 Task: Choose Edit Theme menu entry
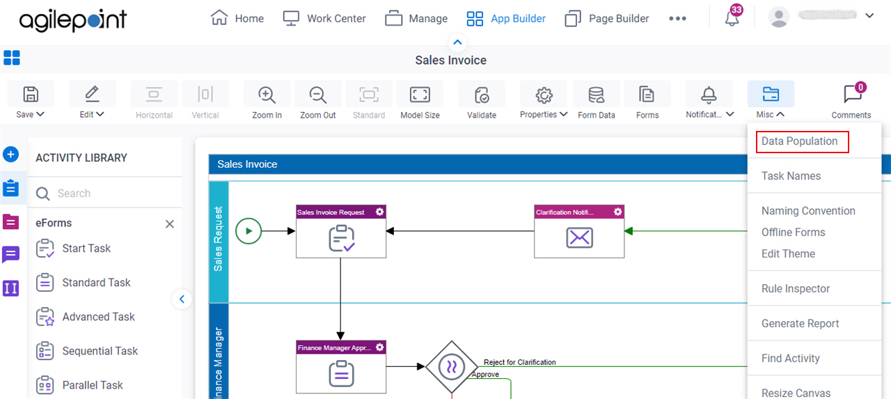[788, 254]
